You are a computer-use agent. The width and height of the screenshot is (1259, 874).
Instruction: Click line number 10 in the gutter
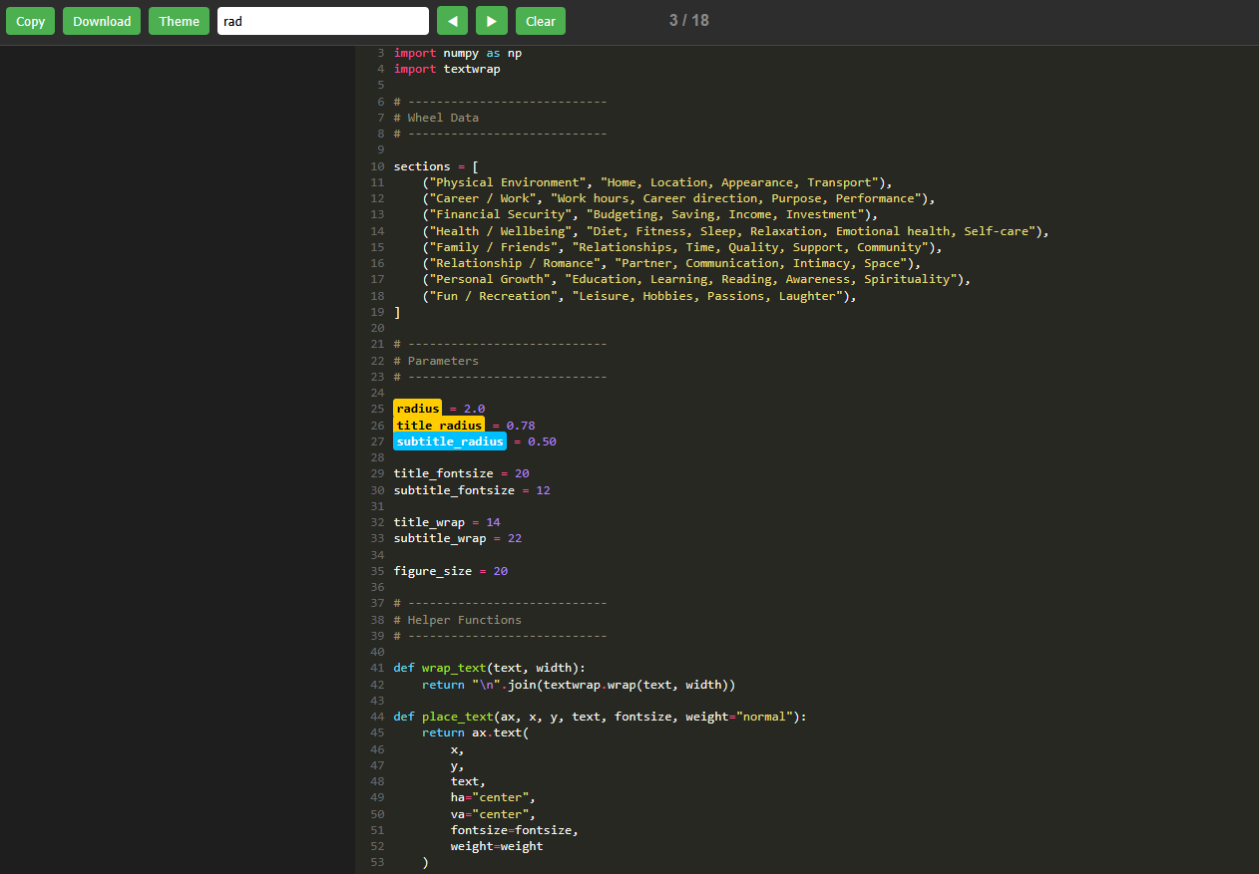(x=376, y=166)
